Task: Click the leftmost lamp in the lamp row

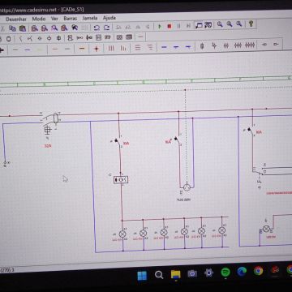Action: [x=122, y=234]
